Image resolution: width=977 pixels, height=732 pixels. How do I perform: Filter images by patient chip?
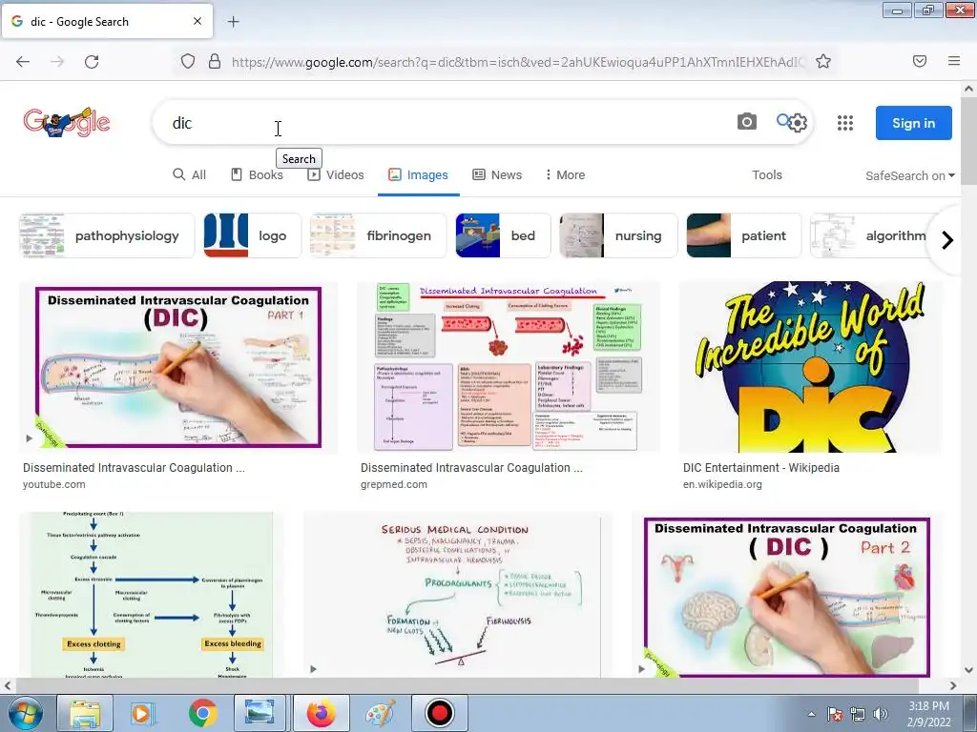[x=744, y=235]
